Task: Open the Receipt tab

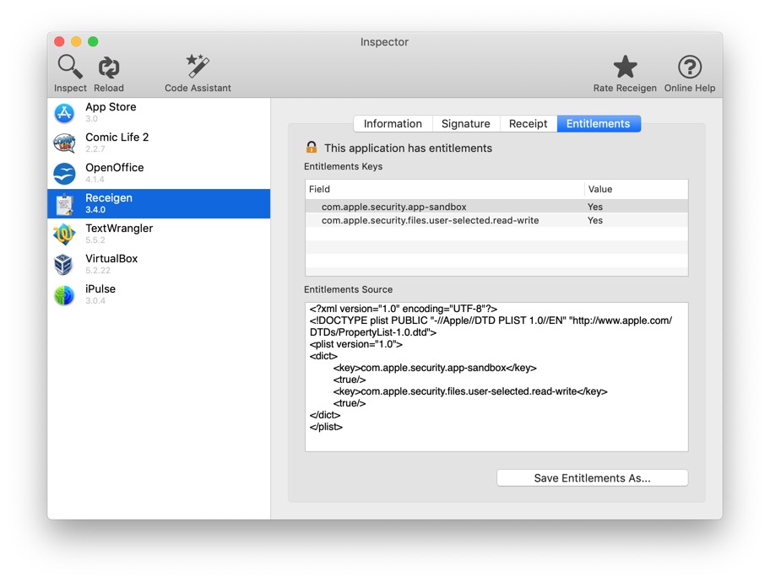Action: pos(528,124)
